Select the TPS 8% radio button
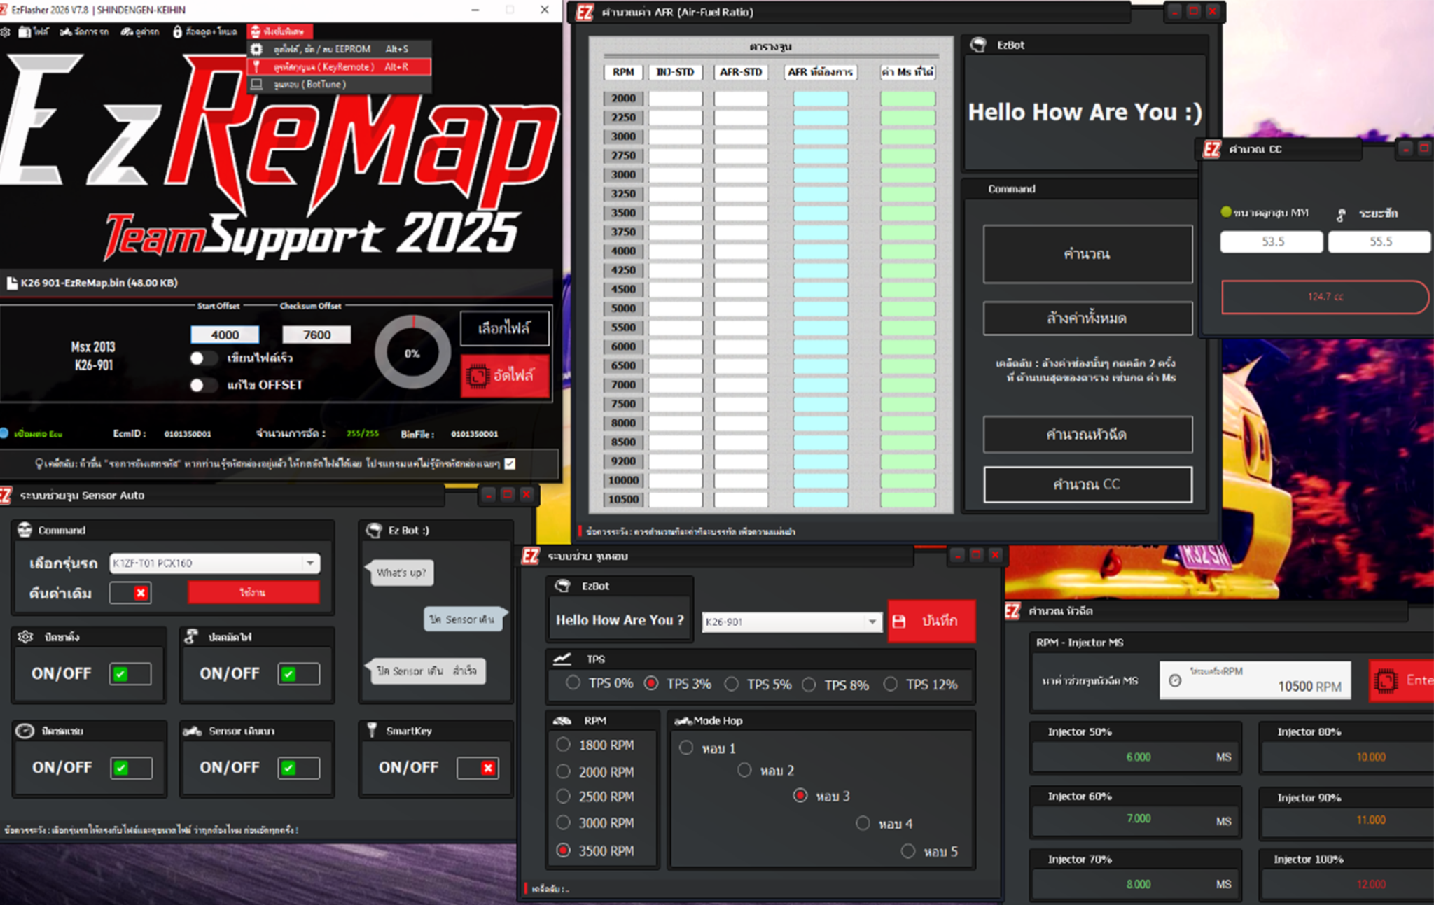Screen dimensions: 1434x905 [x=809, y=685]
